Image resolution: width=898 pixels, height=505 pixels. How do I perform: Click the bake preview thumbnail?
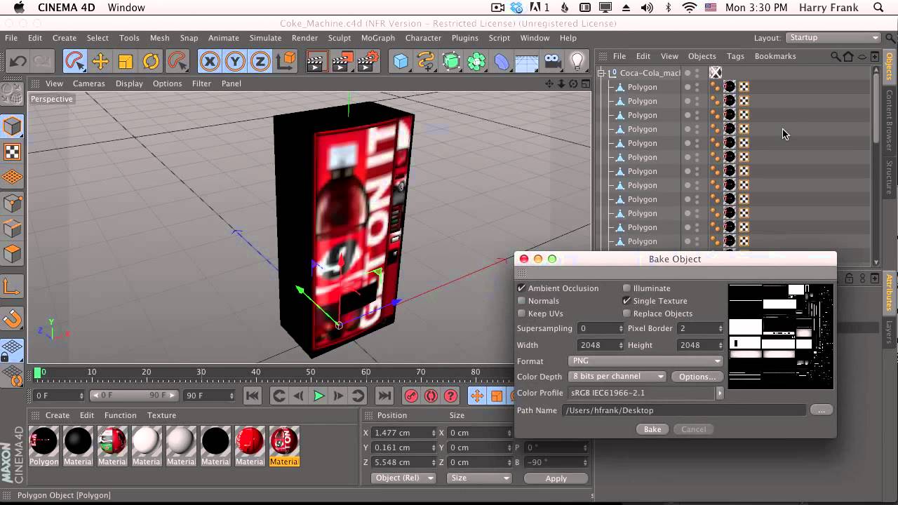click(781, 336)
